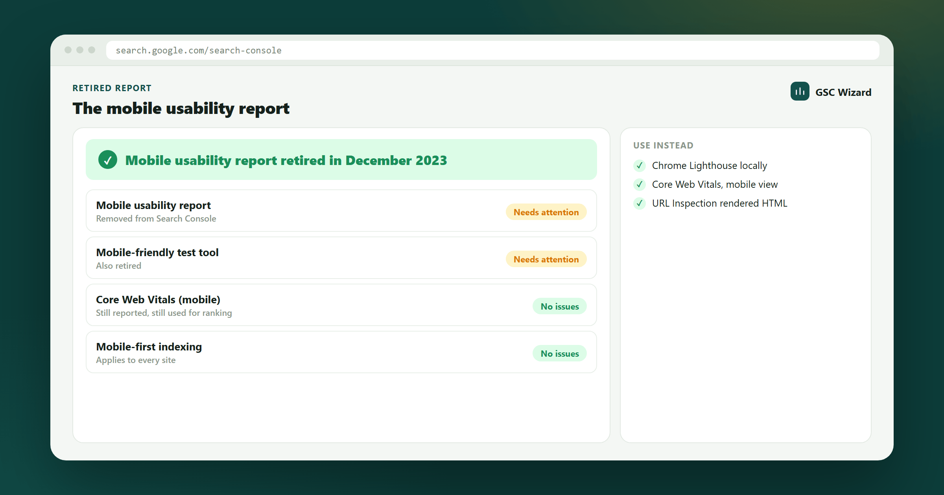The width and height of the screenshot is (944, 495).
Task: Click the green checkmark circle in the retired banner
Action: click(x=108, y=160)
